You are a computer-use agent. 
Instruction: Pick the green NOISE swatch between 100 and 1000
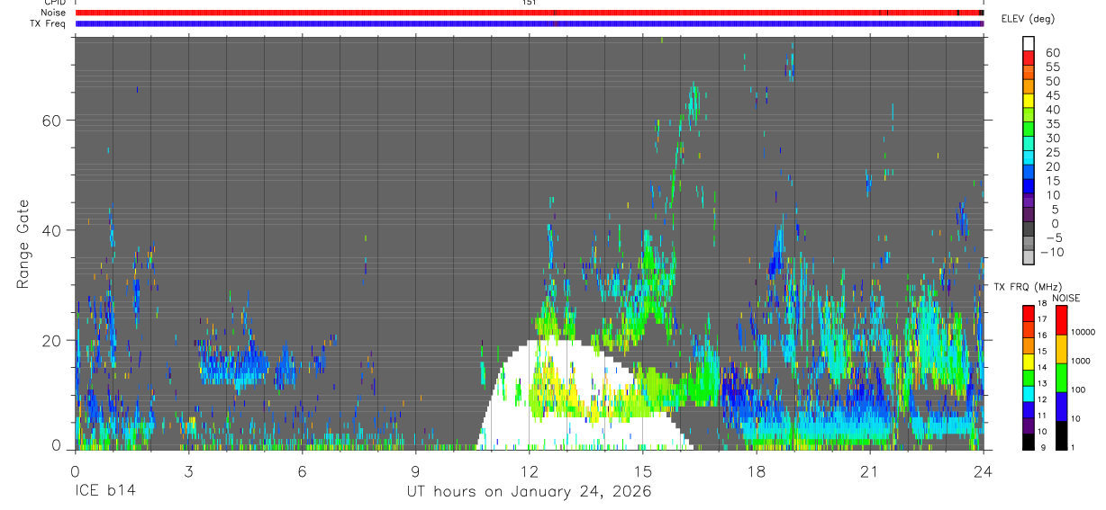[x=1062, y=377]
